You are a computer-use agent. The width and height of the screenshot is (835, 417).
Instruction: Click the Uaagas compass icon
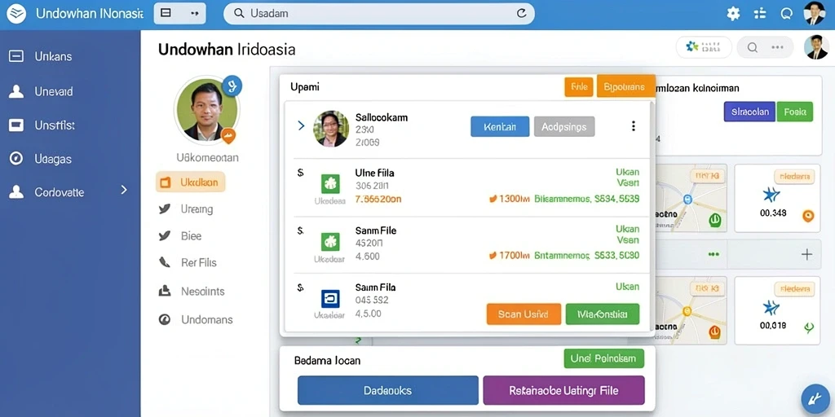pyautogui.click(x=16, y=158)
